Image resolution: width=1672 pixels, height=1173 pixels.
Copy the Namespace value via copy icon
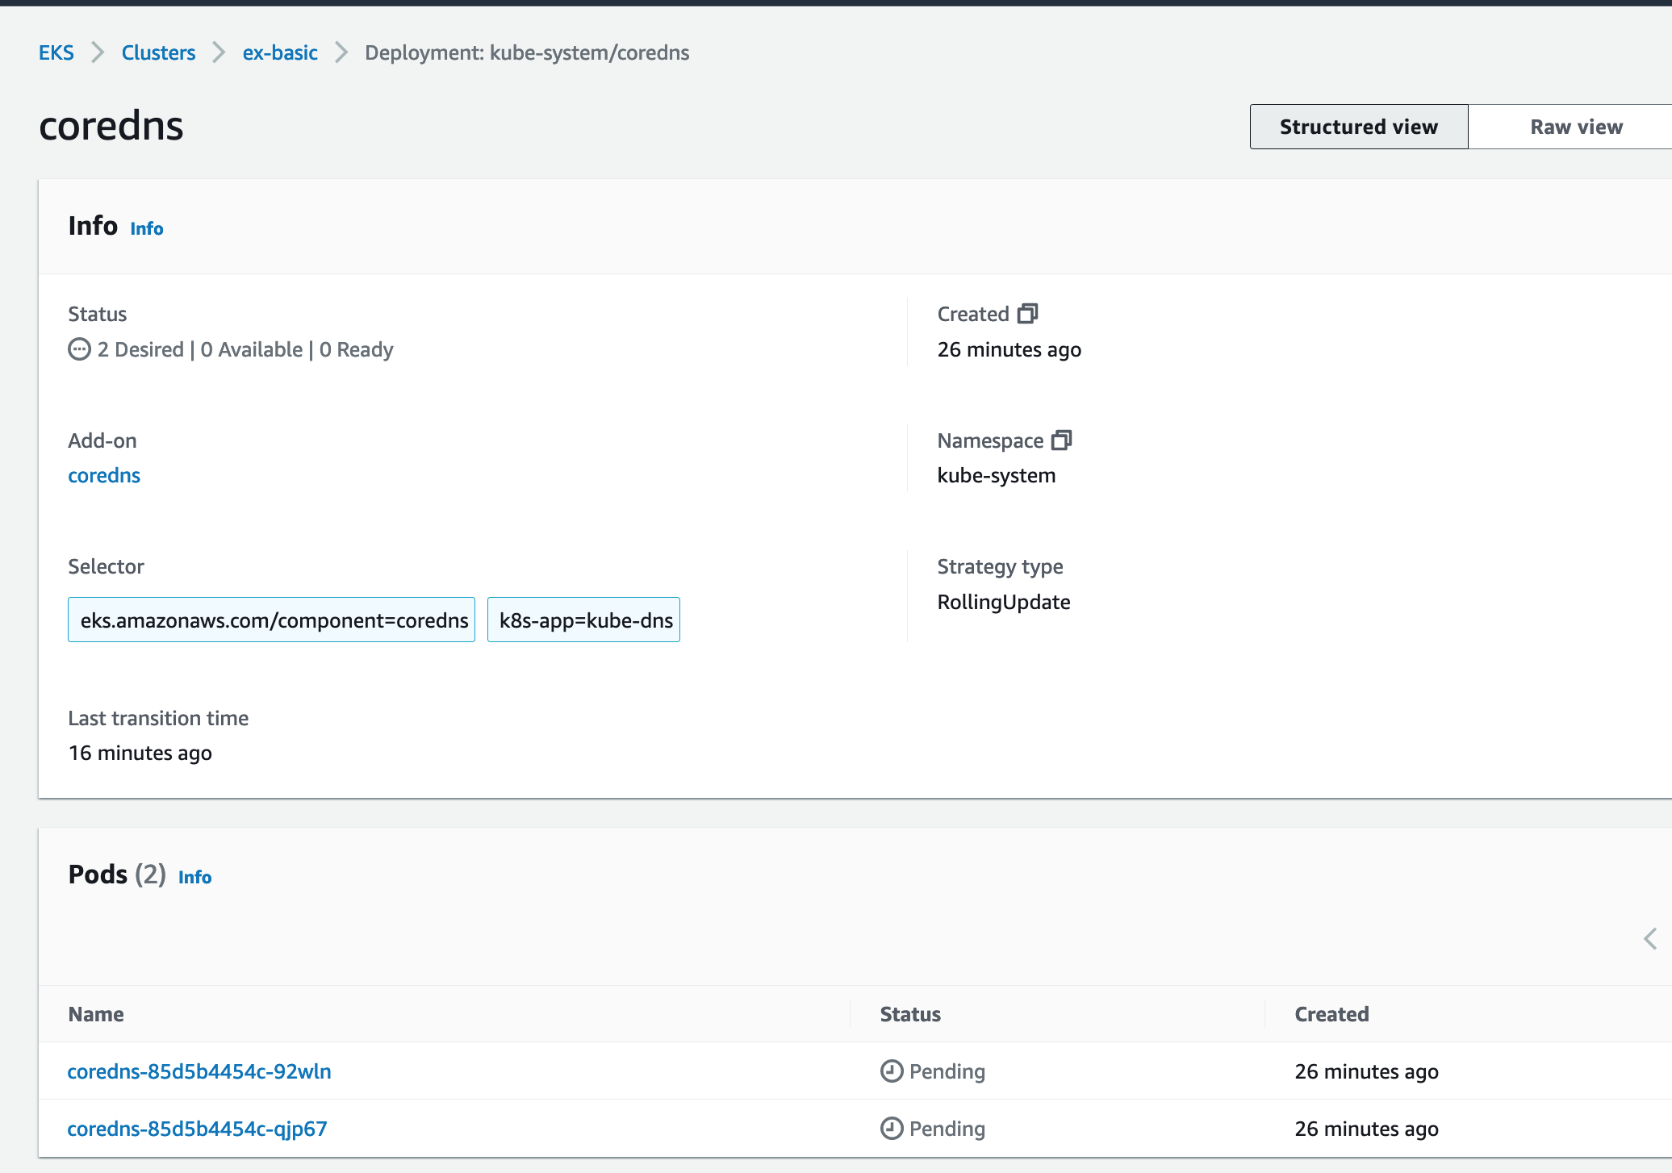(1064, 440)
